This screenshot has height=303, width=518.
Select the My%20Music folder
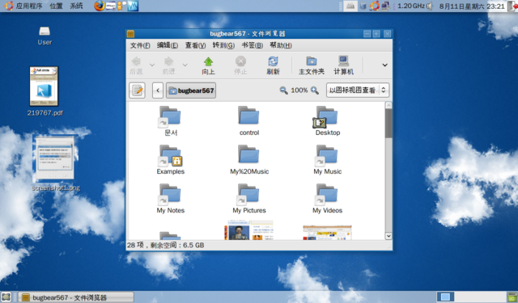(249, 159)
